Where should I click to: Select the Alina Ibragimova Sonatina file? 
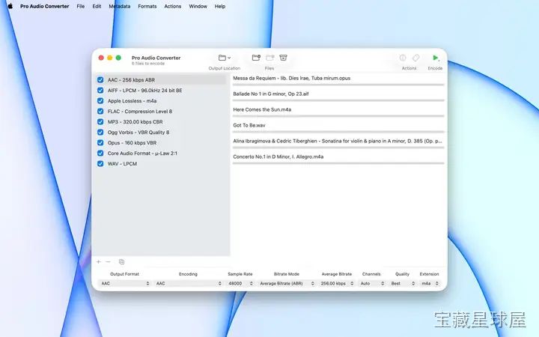[x=338, y=141]
